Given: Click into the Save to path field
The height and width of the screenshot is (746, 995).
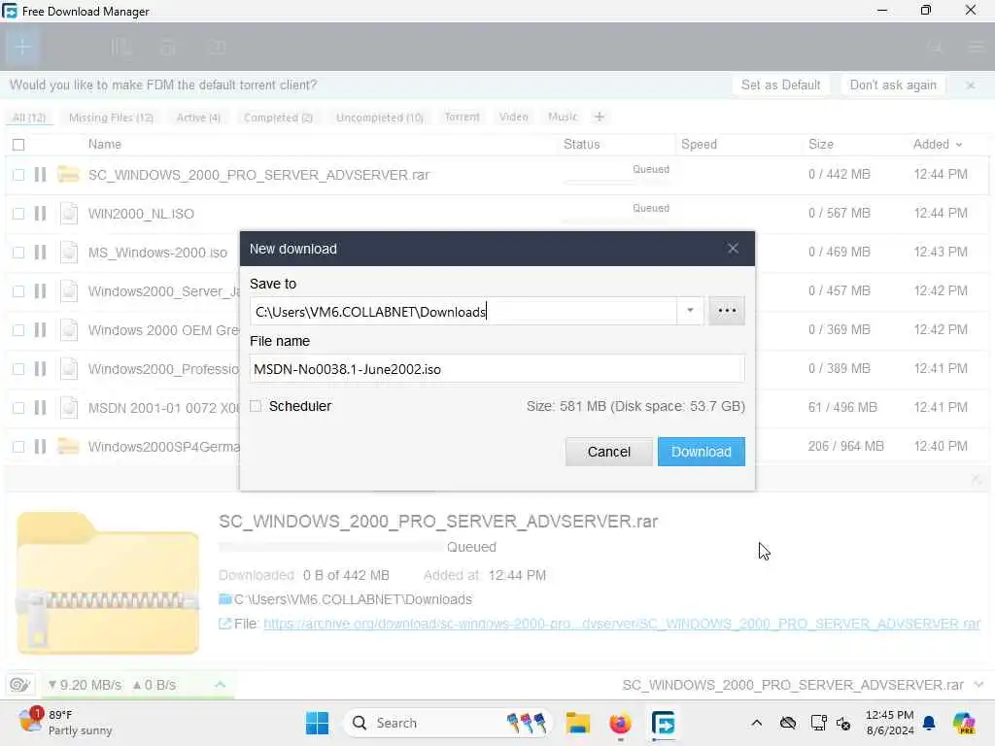Looking at the screenshot, I should point(463,311).
